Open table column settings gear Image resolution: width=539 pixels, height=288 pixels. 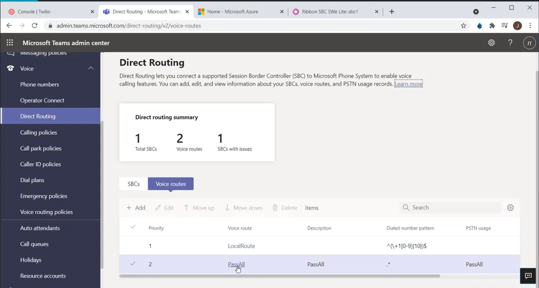tap(510, 208)
